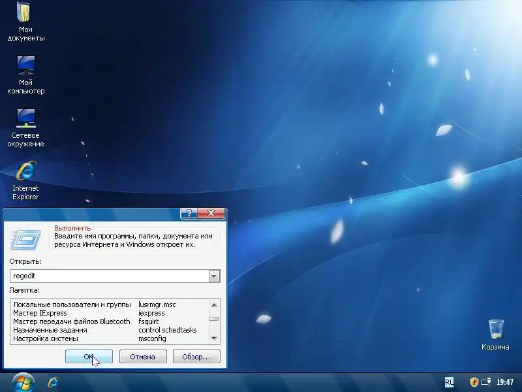
Task: Click the lusrmgr.msc command text
Action: pos(157,304)
